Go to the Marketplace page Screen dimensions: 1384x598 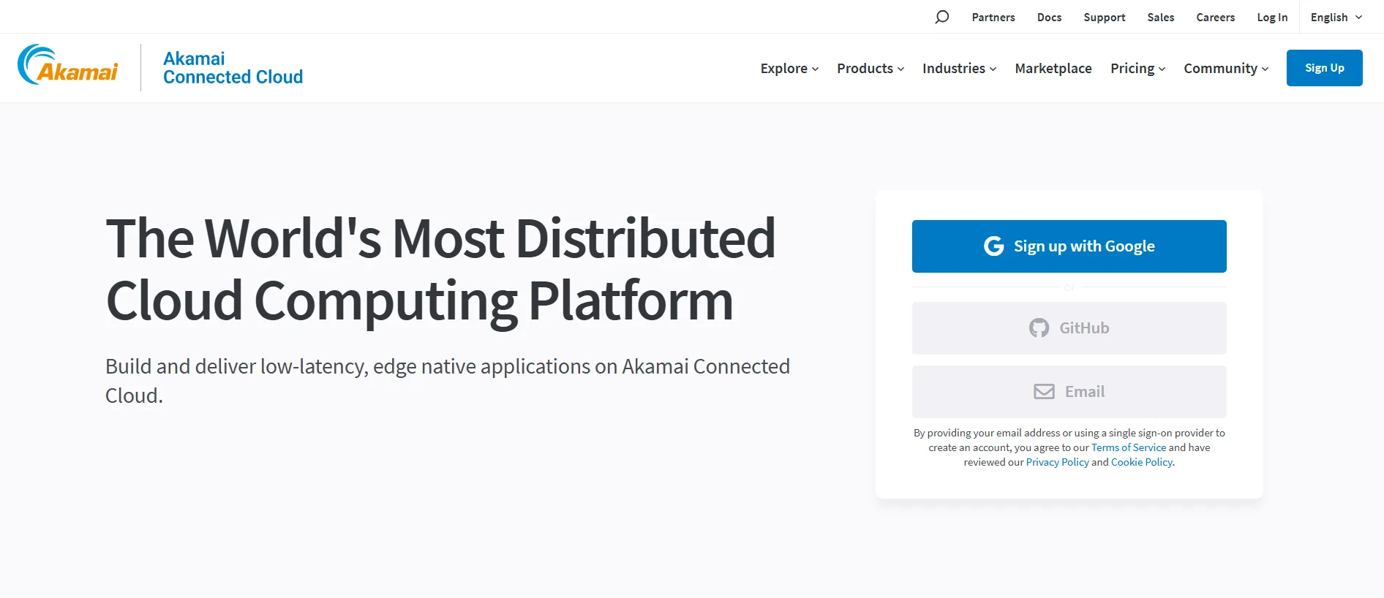click(x=1053, y=68)
